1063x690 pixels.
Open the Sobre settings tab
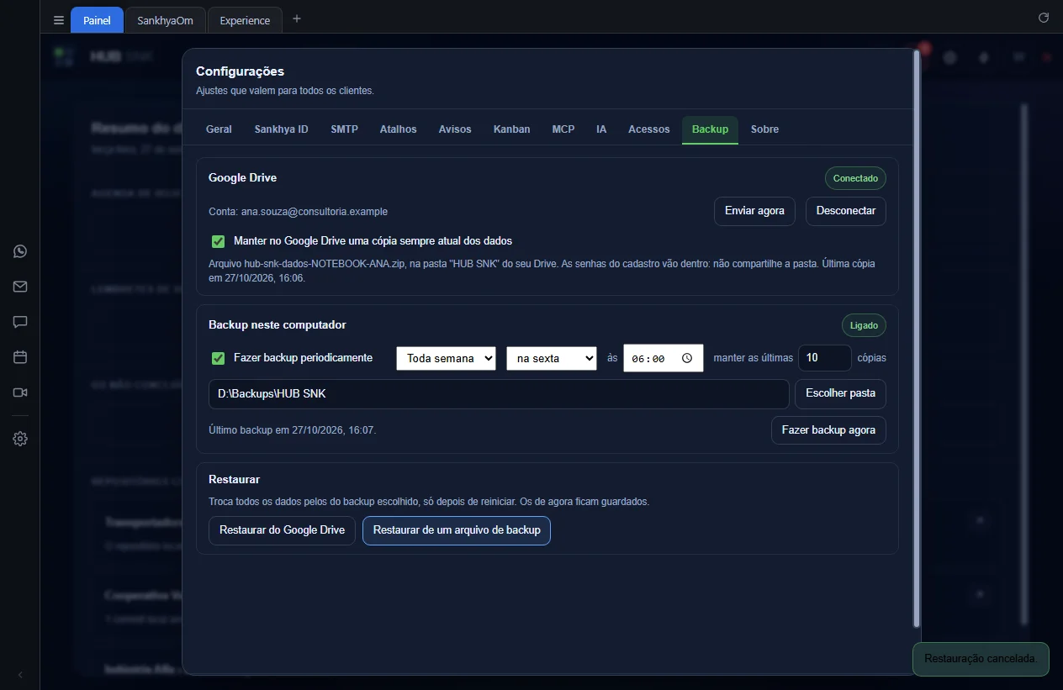[x=764, y=129]
